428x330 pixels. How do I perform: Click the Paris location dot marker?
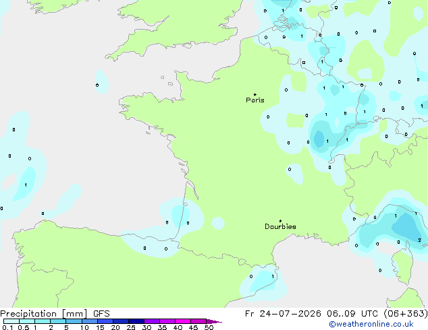click(255, 94)
